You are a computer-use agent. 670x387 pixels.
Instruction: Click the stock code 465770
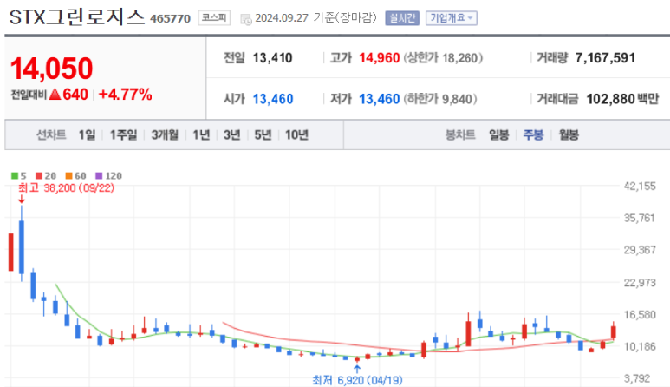pos(170,19)
